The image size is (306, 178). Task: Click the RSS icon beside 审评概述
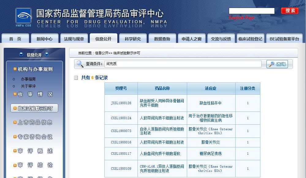(15, 151)
